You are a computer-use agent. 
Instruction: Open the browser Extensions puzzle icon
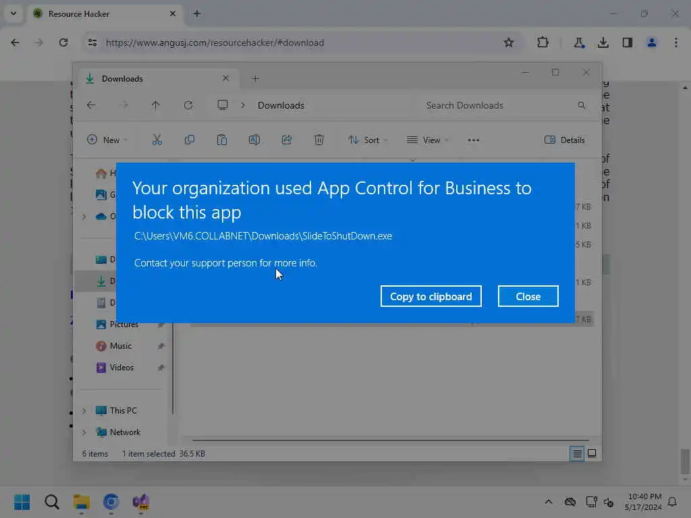coord(543,42)
